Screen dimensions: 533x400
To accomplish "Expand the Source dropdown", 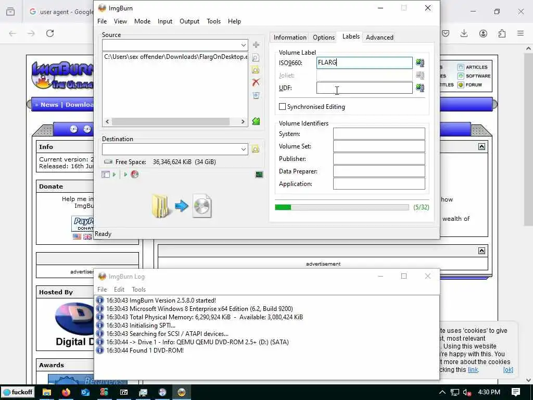I will point(244,45).
